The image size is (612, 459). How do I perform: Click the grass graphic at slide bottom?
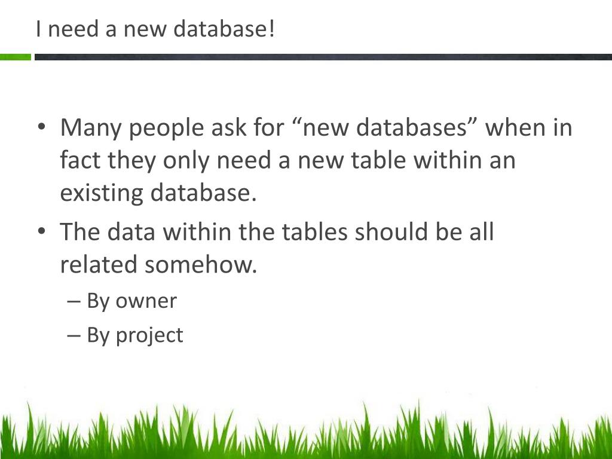[x=306, y=429]
